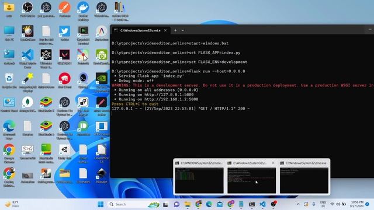This screenshot has width=374, height=210.
Task: Click the microphone tray icon
Action: click(x=314, y=204)
